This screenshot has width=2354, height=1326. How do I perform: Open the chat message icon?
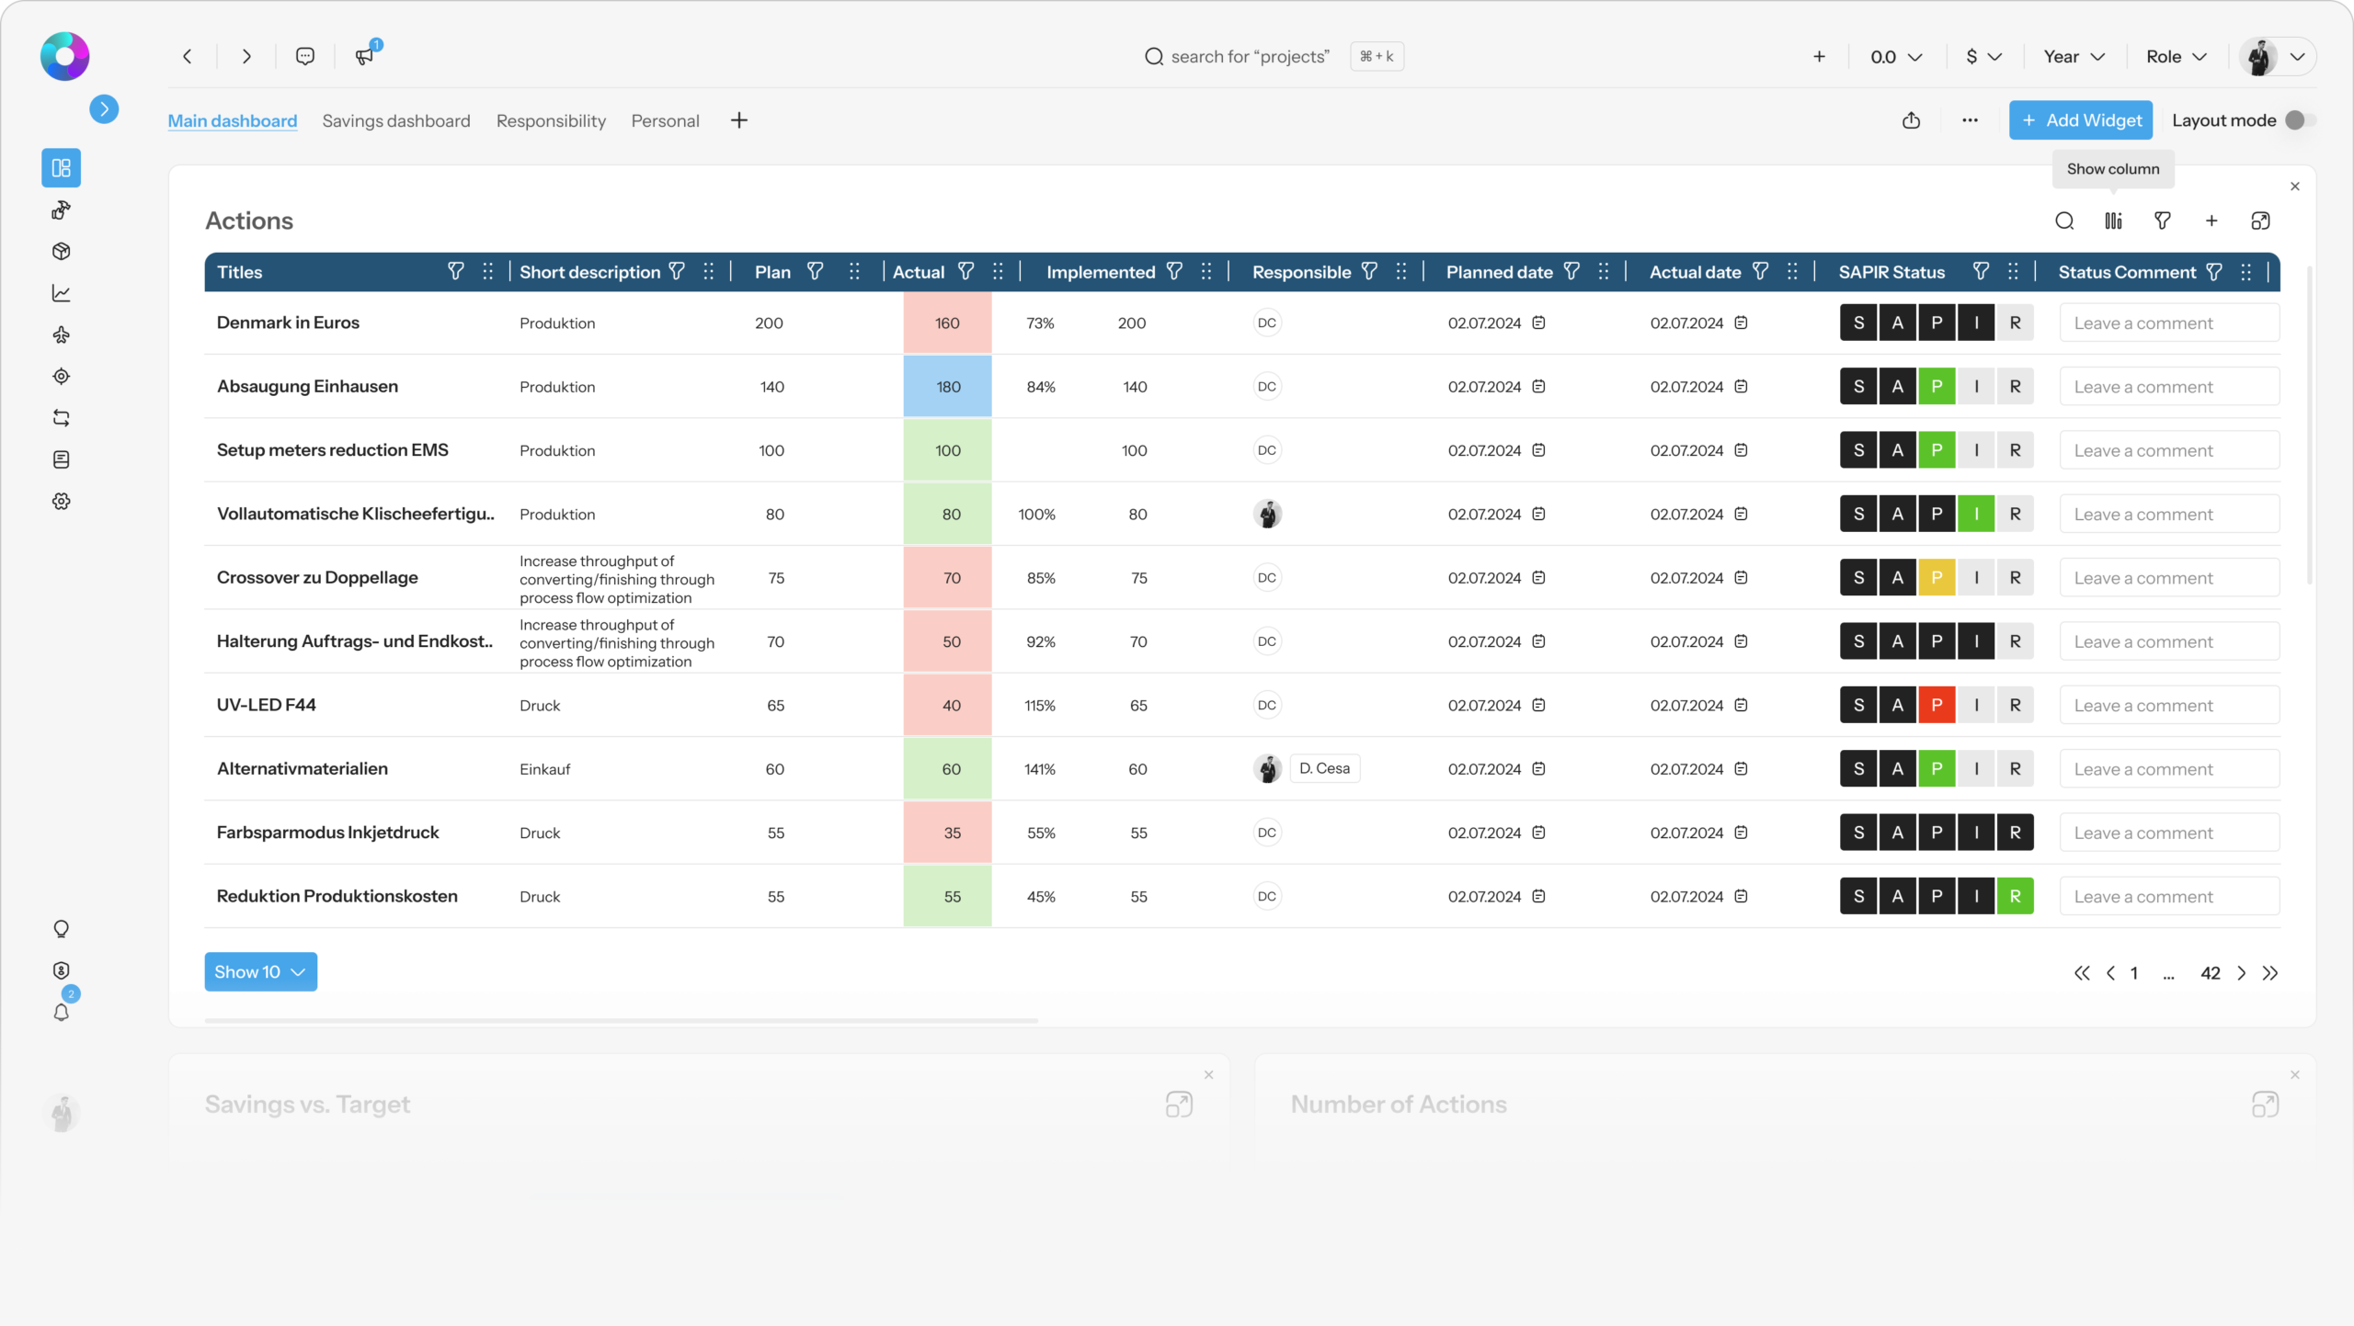(305, 56)
